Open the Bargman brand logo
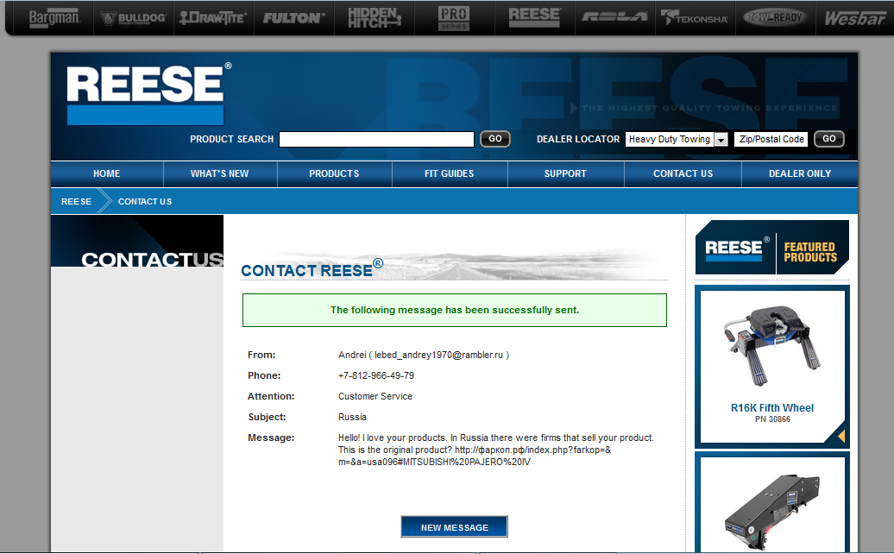The image size is (894, 554). (x=54, y=17)
